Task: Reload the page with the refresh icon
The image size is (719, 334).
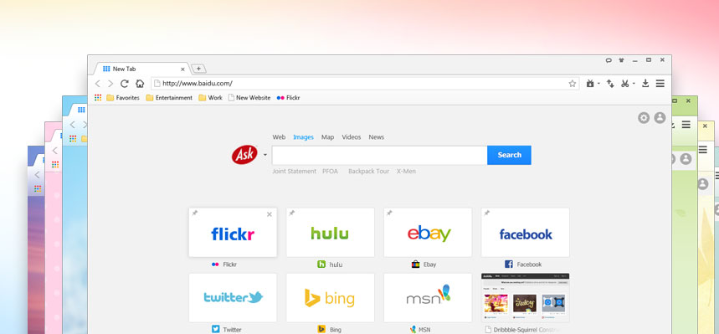Action: pyautogui.click(x=124, y=84)
